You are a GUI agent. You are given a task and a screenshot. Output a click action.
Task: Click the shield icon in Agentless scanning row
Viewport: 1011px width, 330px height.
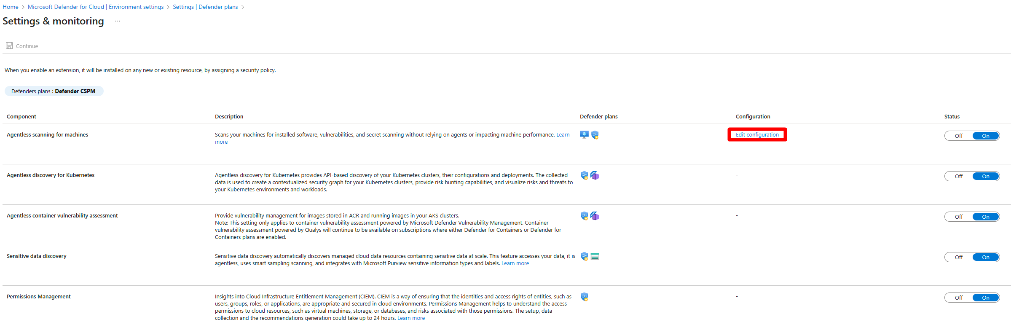click(x=595, y=135)
